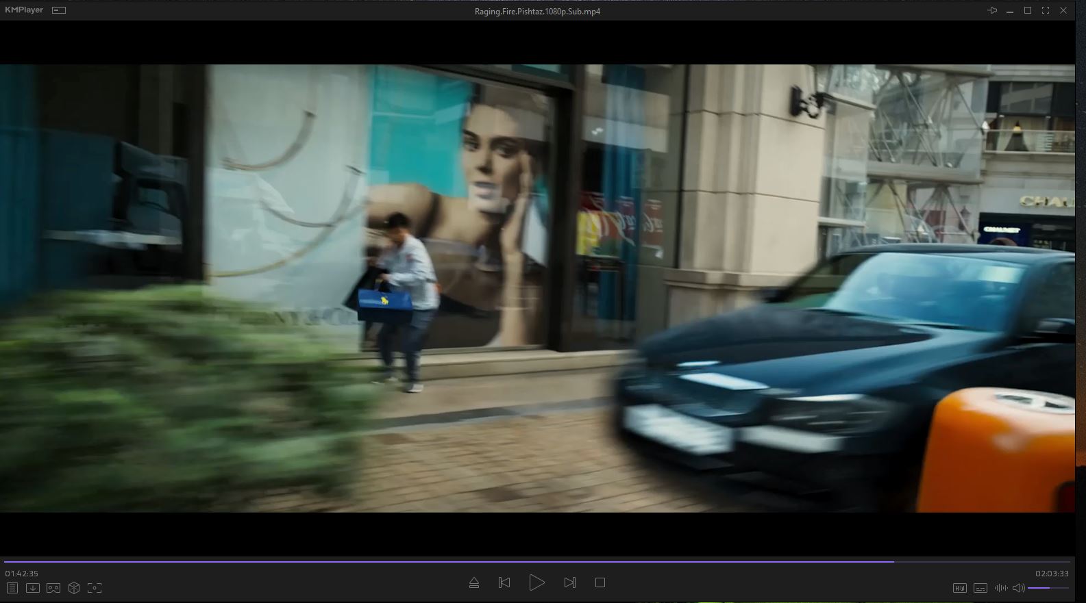
Task: Mute the speaker volume icon
Action: (x=1018, y=588)
